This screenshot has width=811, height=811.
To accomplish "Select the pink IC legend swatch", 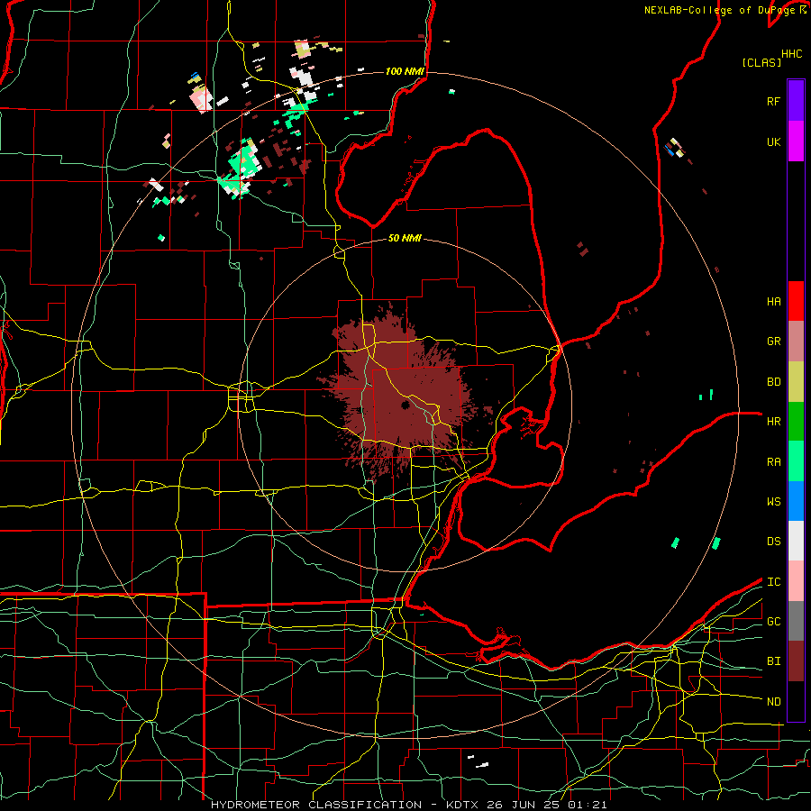I will [x=796, y=581].
